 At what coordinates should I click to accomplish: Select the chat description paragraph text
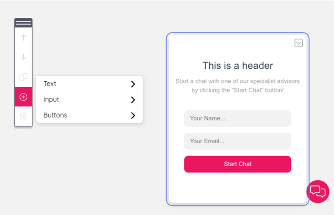(238, 85)
